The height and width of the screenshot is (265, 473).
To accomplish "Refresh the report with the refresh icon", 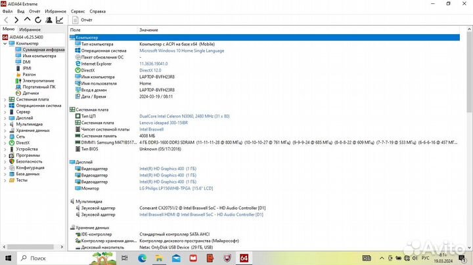I will point(38,20).
